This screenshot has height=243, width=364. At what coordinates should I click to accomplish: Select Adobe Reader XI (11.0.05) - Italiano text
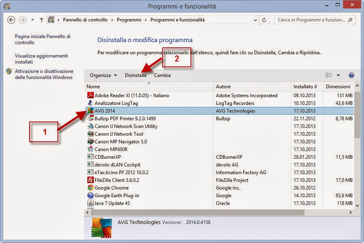coord(131,95)
